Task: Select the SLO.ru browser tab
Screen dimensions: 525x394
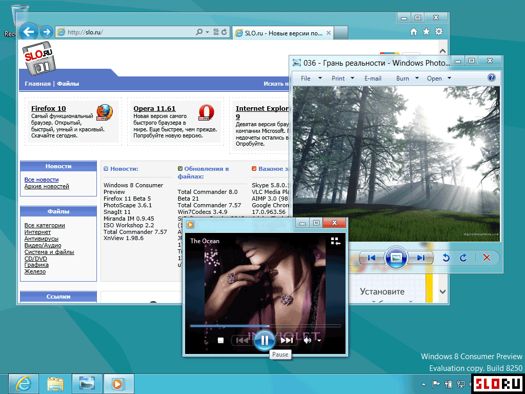Action: (x=283, y=33)
